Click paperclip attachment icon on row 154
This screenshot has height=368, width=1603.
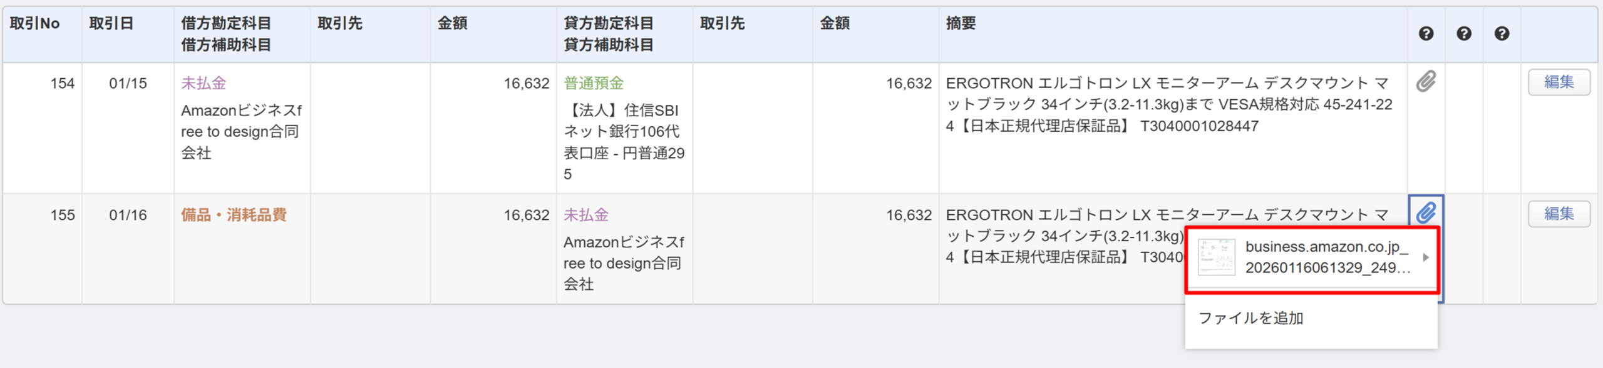click(1426, 82)
